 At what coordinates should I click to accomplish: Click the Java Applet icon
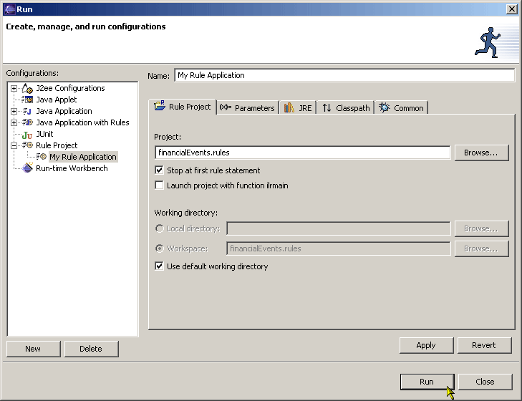[x=27, y=100]
